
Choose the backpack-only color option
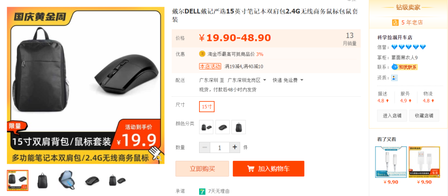click(x=239, y=127)
